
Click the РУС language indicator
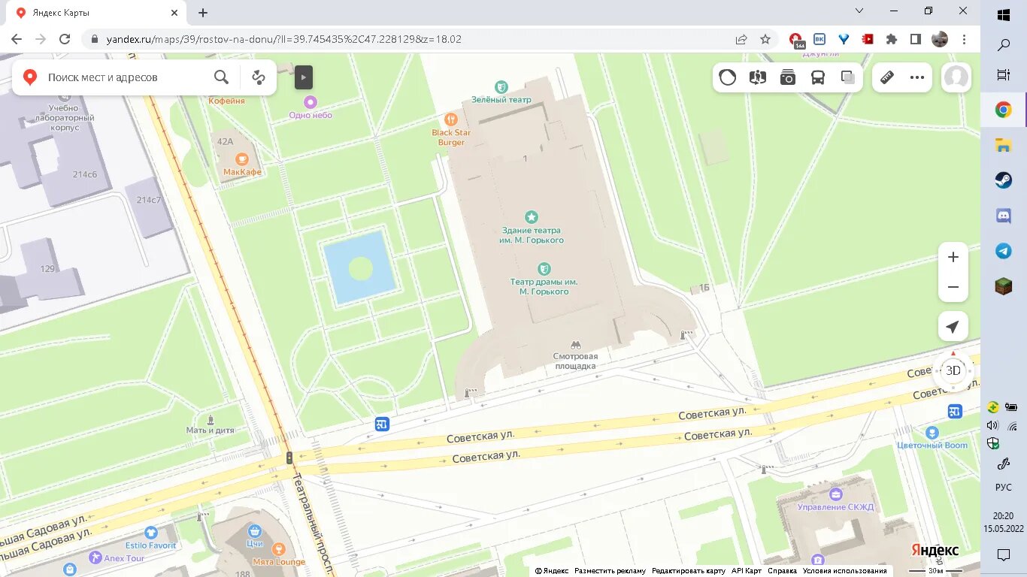(1004, 487)
